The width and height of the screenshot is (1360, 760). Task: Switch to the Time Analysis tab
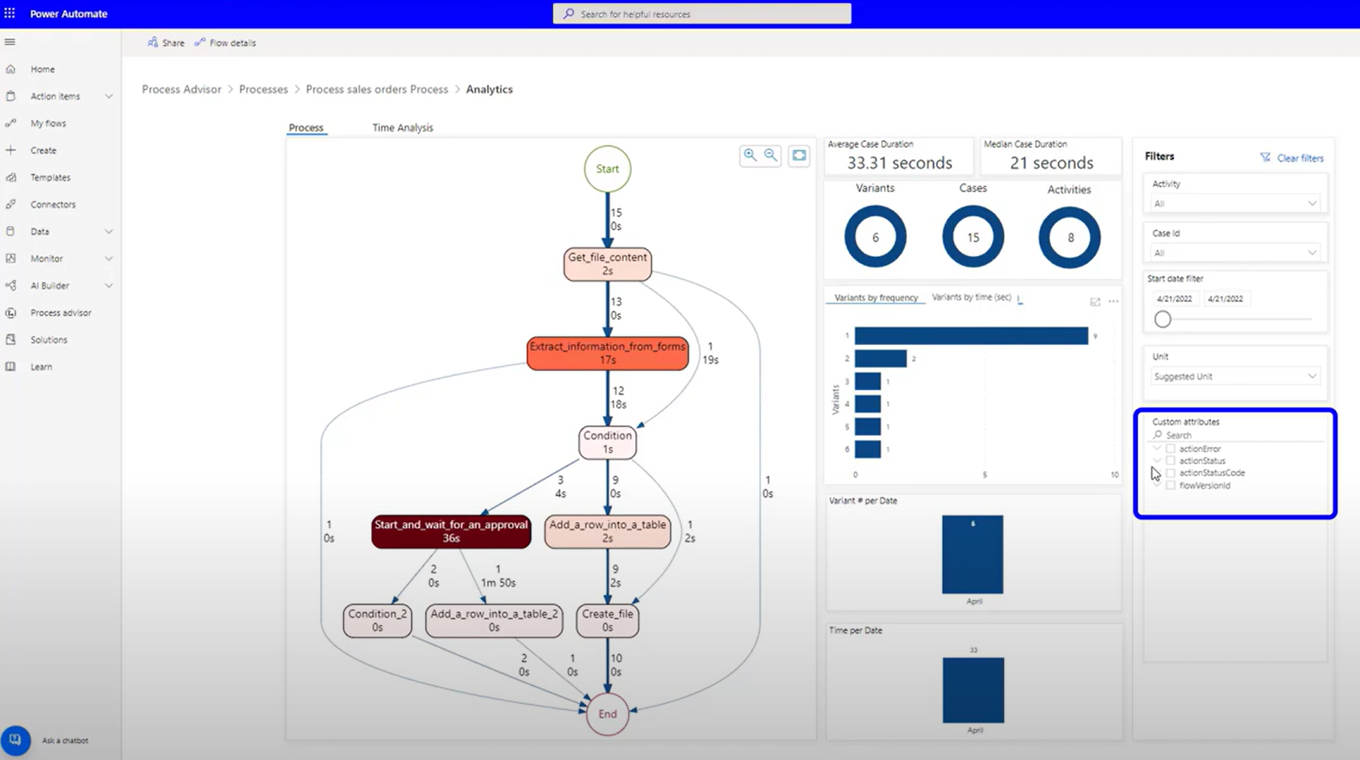403,127
